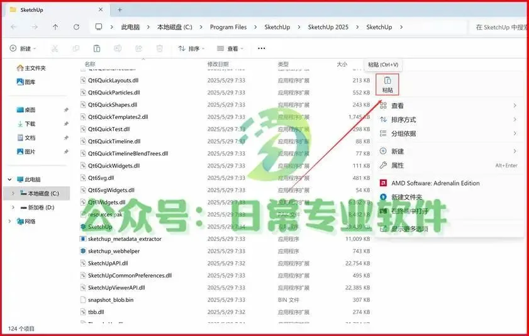Image resolution: width=529 pixels, height=336 pixels.
Task: Open a new tab with the plus button
Action: [x=120, y=10]
